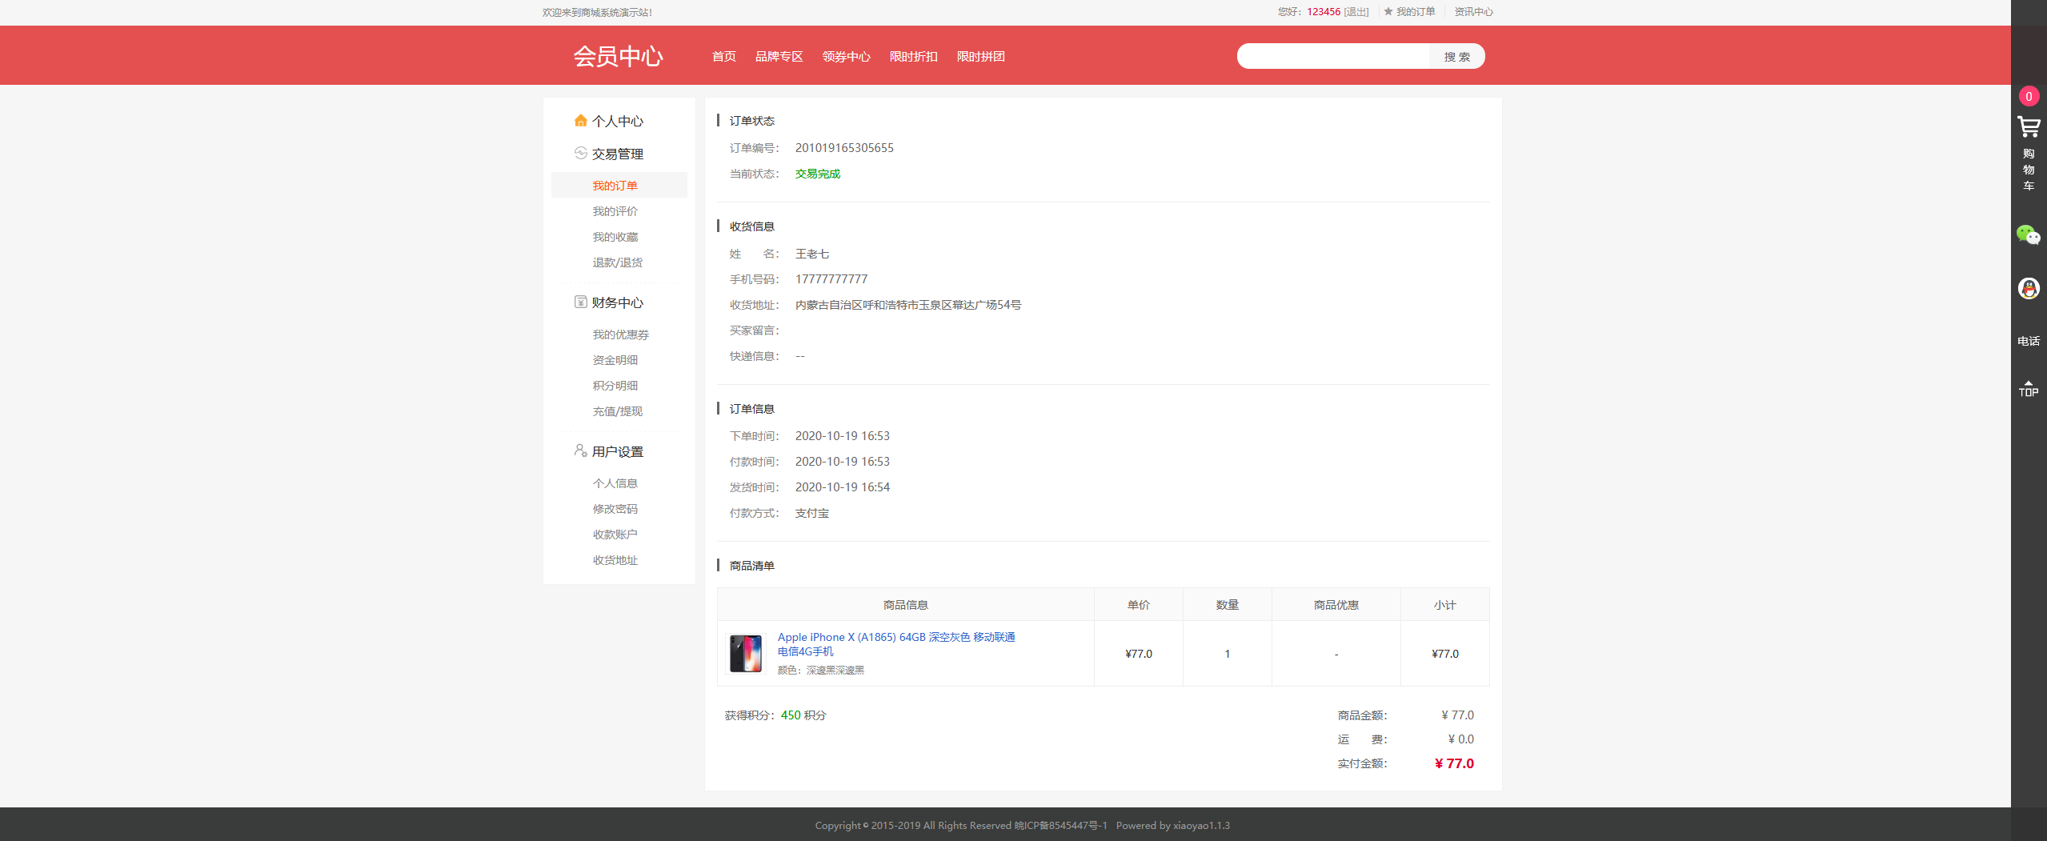Open the 限时折扣 navigation menu

[913, 56]
